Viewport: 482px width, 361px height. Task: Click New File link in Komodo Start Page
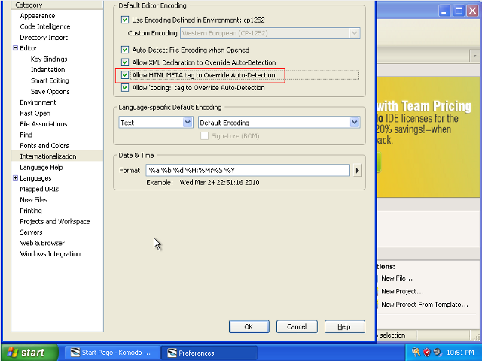click(x=397, y=278)
